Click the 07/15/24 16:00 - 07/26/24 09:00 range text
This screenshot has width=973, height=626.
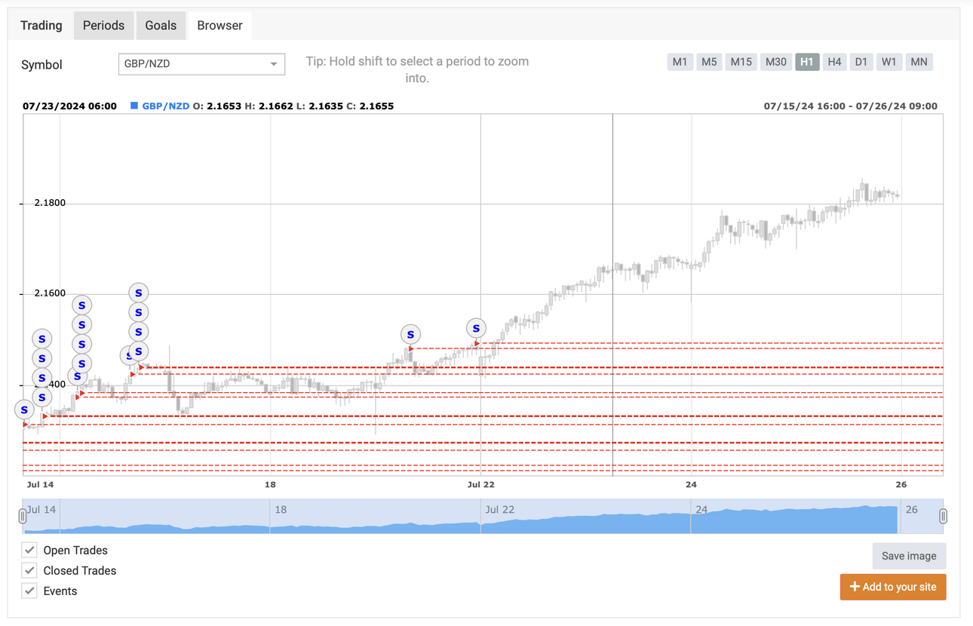click(851, 106)
